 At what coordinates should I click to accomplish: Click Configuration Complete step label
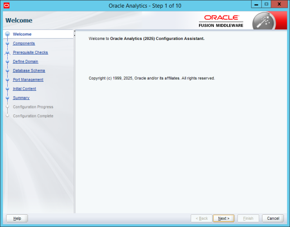point(33,116)
